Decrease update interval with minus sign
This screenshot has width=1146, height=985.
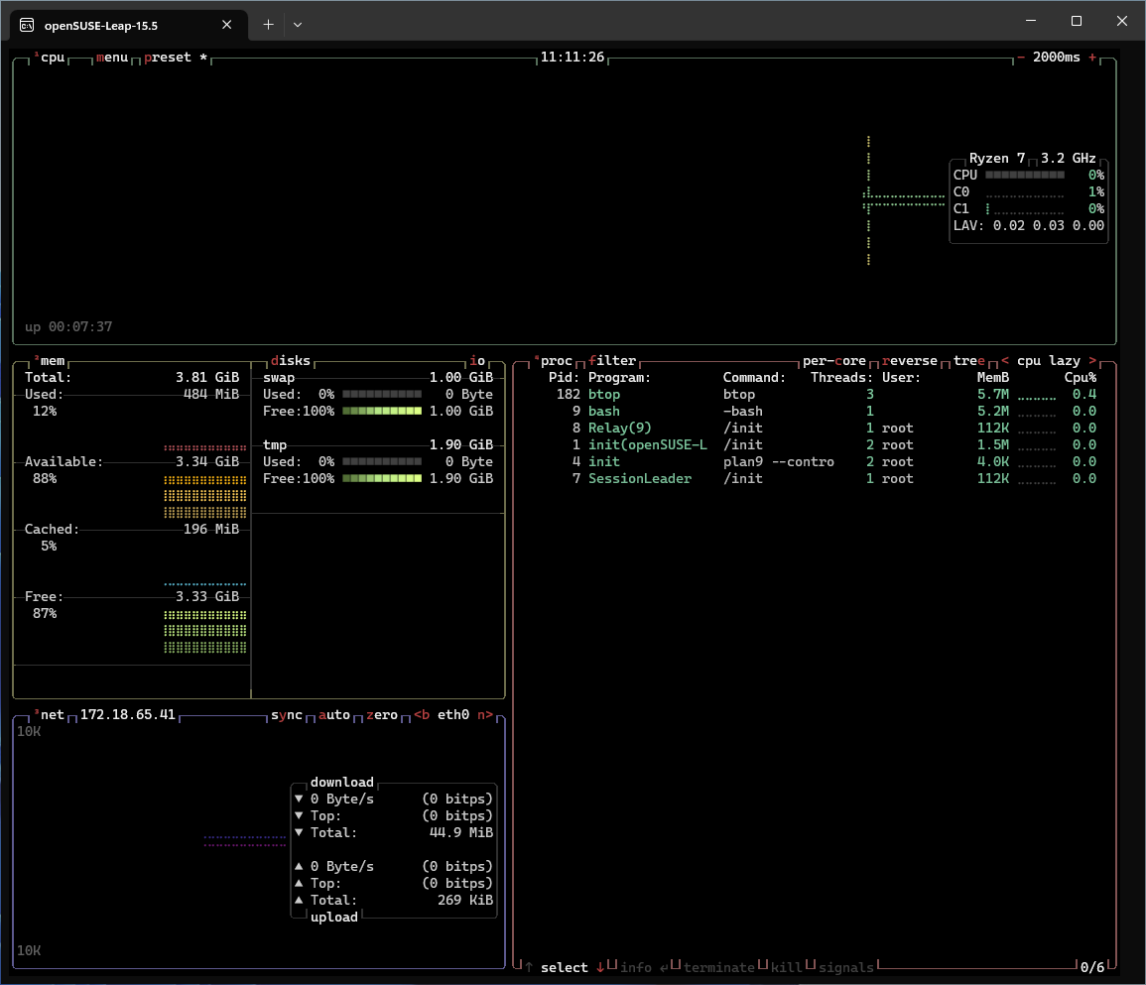click(1021, 57)
